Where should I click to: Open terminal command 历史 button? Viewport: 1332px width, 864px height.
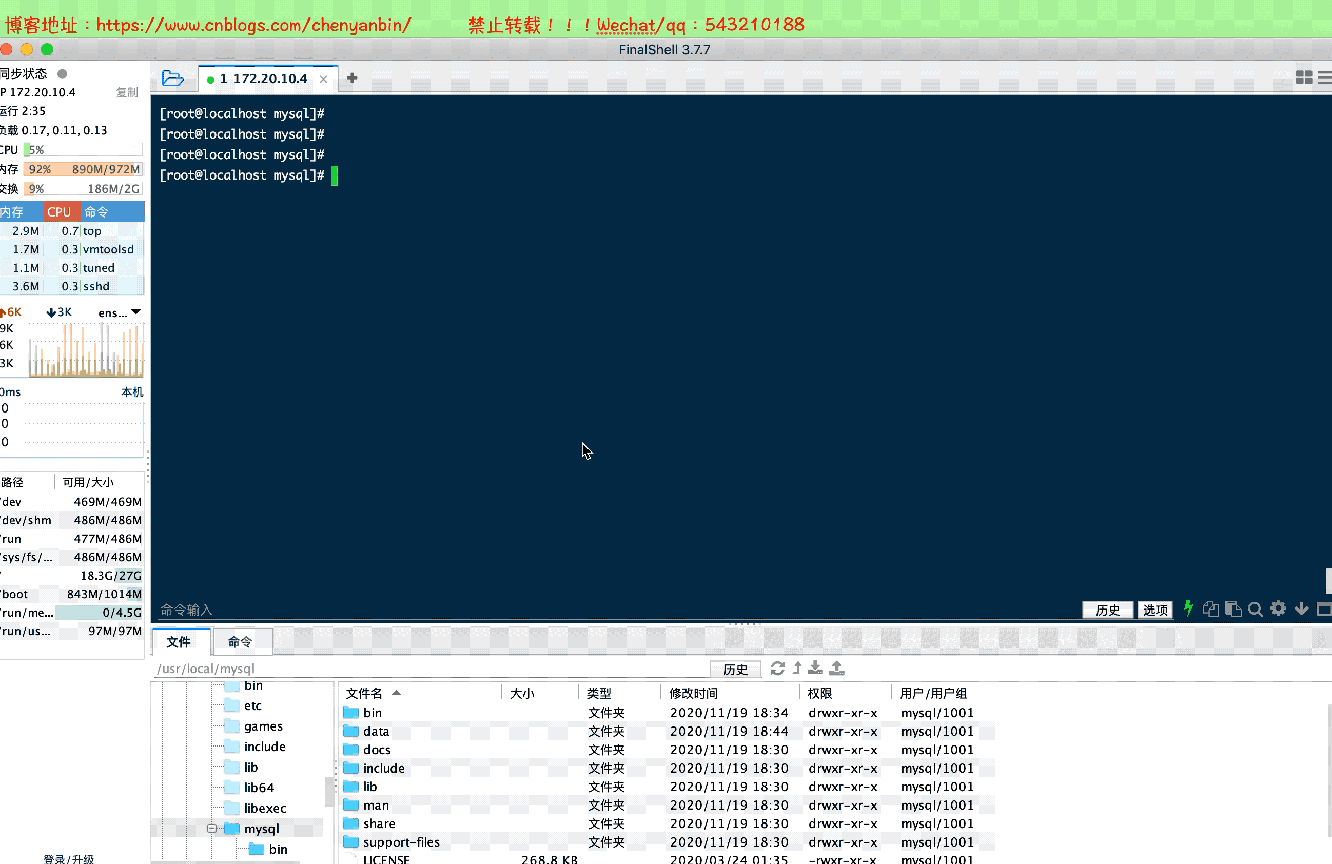(1108, 610)
